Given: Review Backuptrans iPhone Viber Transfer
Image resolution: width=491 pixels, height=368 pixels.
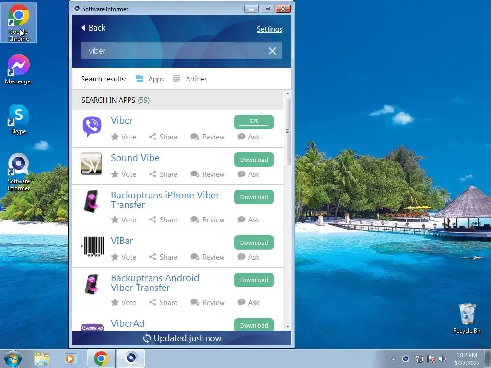Looking at the screenshot, I should click(x=207, y=219).
